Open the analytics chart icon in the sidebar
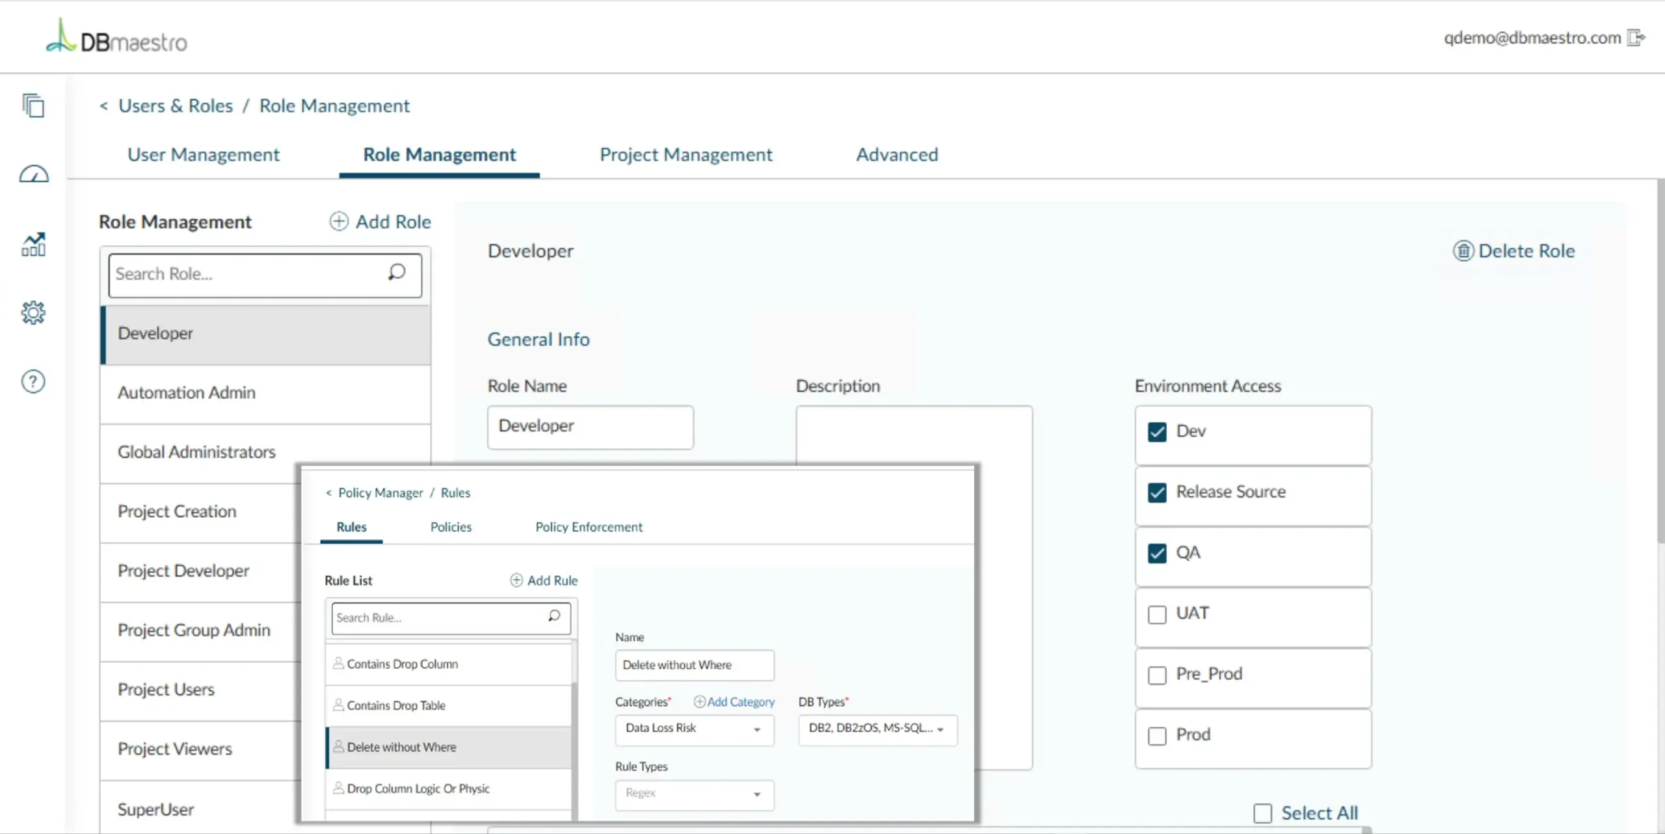 [x=33, y=245]
